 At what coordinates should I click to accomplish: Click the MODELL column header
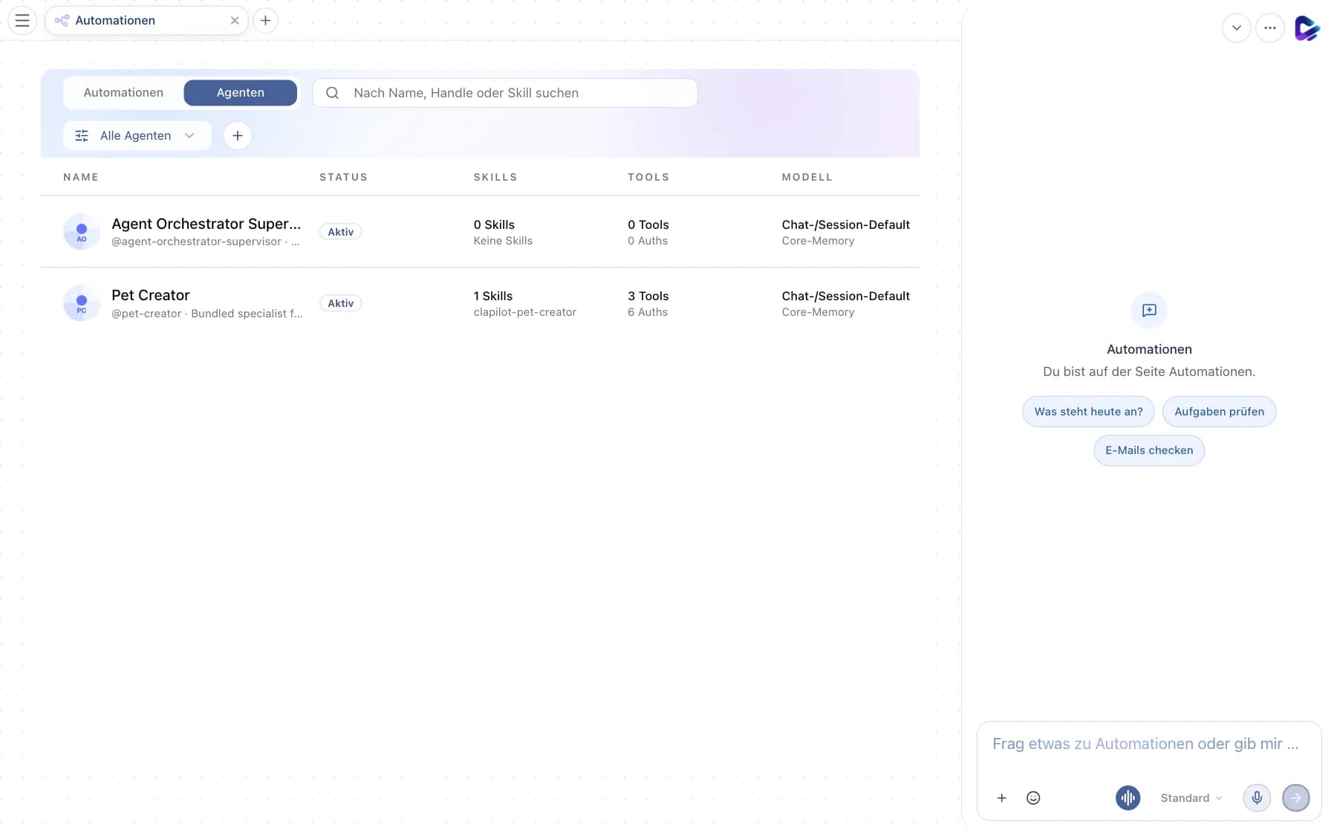[807, 177]
